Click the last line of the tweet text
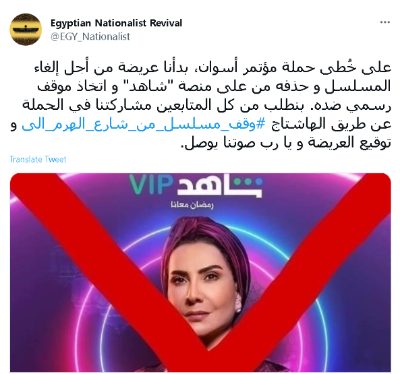This screenshot has height=374, width=400. [286, 143]
